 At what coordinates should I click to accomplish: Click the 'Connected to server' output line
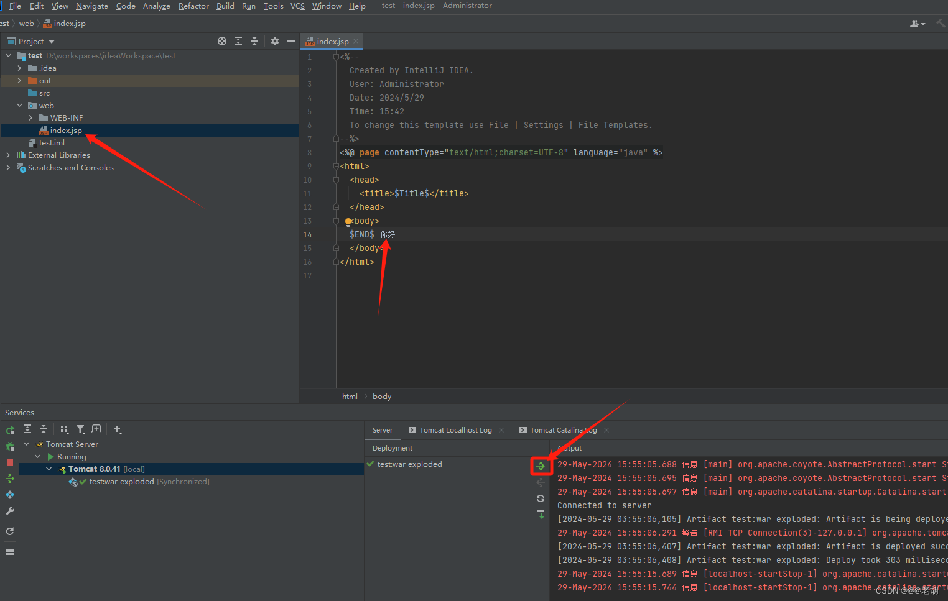click(x=605, y=506)
